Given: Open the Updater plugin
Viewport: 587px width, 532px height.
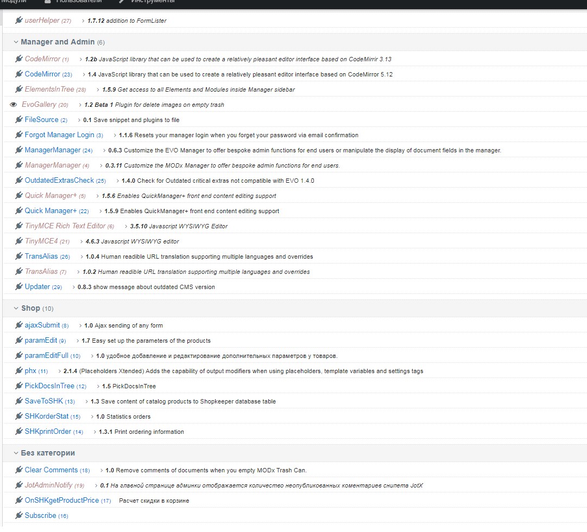Looking at the screenshot, I should coord(37,286).
